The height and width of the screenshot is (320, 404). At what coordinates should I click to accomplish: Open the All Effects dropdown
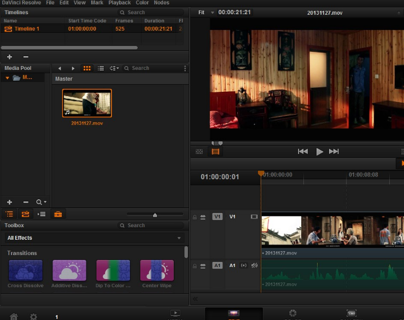tap(94, 238)
